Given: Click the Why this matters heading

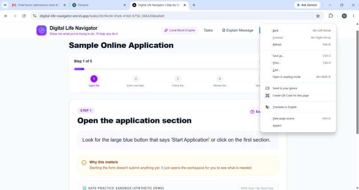Looking at the screenshot, I should [x=103, y=162].
